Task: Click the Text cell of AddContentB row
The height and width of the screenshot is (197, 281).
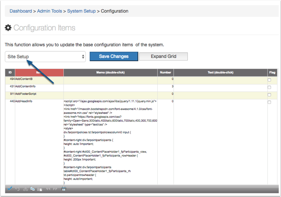Action: [x=221, y=80]
